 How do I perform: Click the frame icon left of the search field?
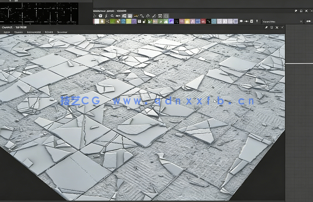coord(251,21)
